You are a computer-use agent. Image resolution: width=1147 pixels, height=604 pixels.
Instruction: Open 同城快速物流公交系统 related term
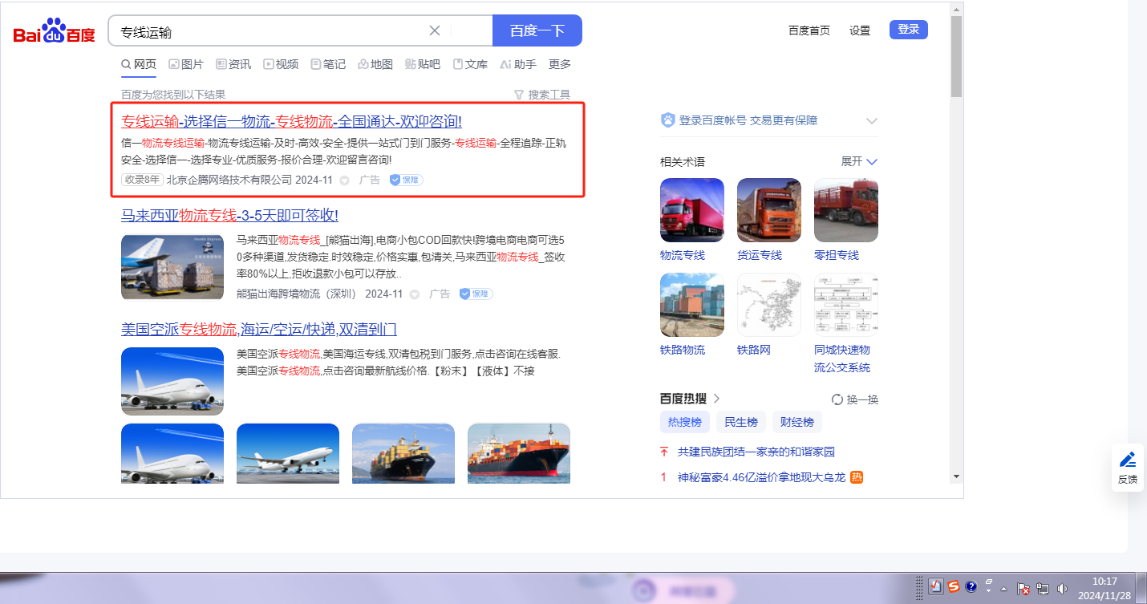coord(842,359)
